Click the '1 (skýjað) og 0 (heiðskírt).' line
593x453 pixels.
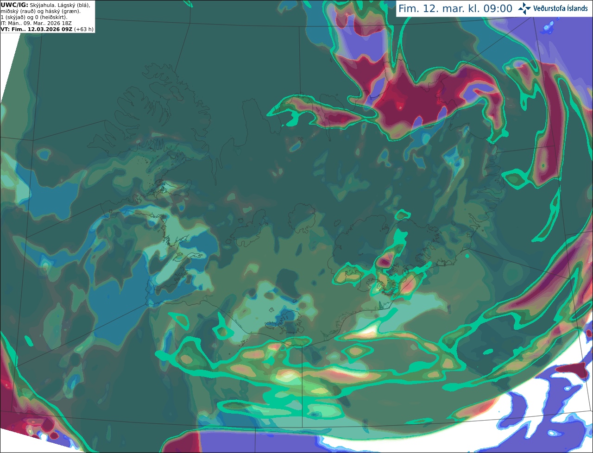tap(34, 17)
